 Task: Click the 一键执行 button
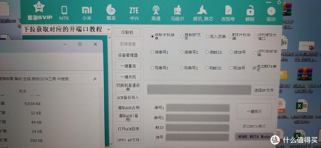[x=254, y=111]
